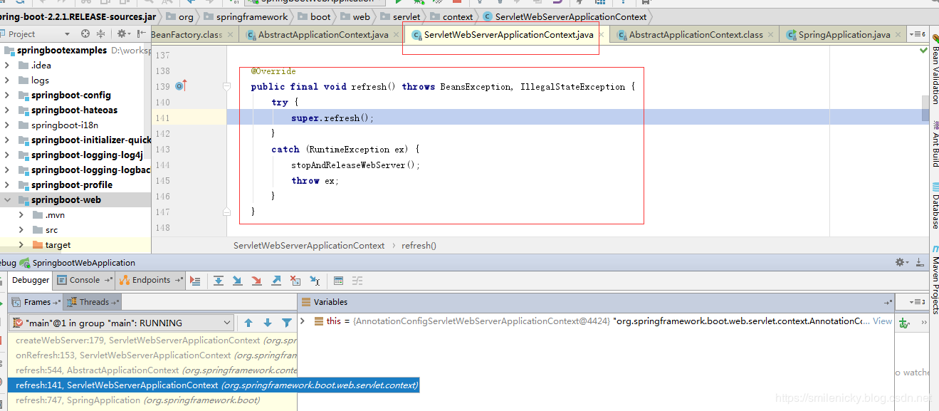The height and width of the screenshot is (411, 939).
Task: Expand the springboot-hateoas module
Action: coord(6,110)
